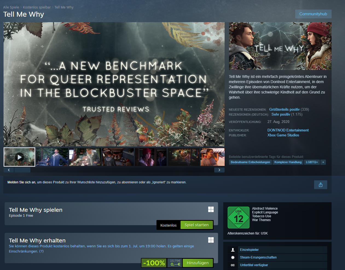Open the share icon button
345x270 pixels.
(320, 185)
